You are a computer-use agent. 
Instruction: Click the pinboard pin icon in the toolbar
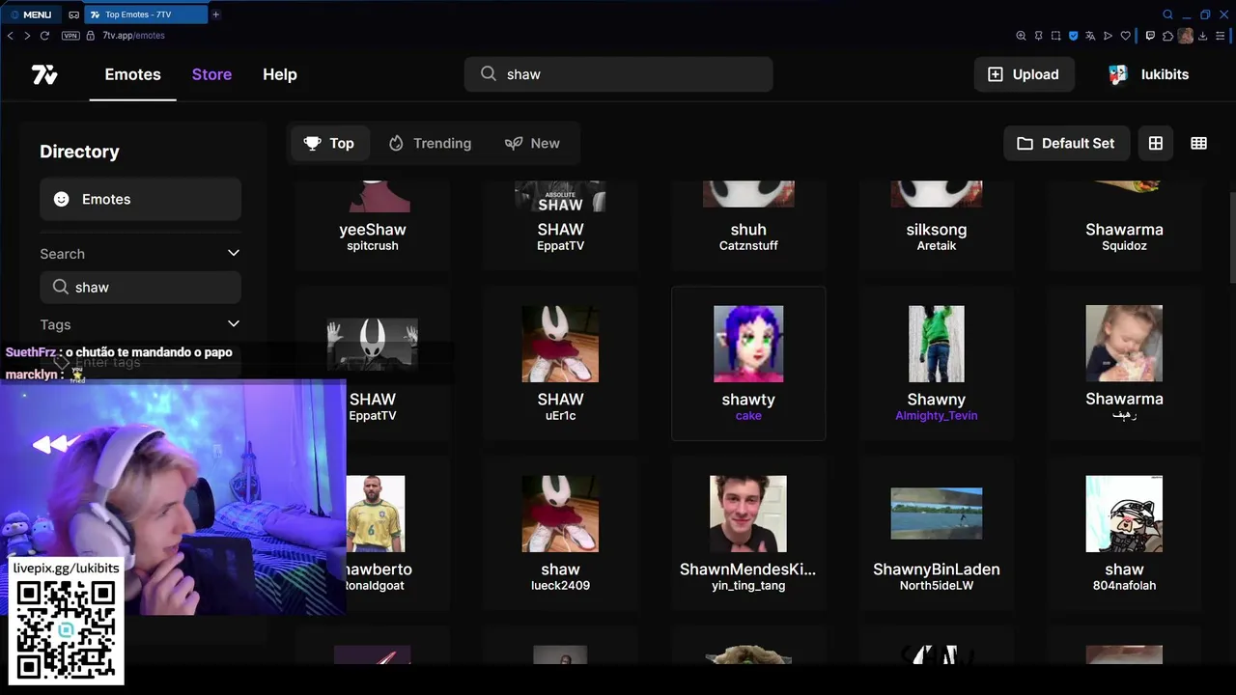point(1038,36)
